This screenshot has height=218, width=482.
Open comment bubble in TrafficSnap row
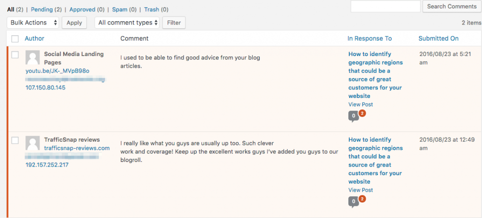pyautogui.click(x=353, y=202)
